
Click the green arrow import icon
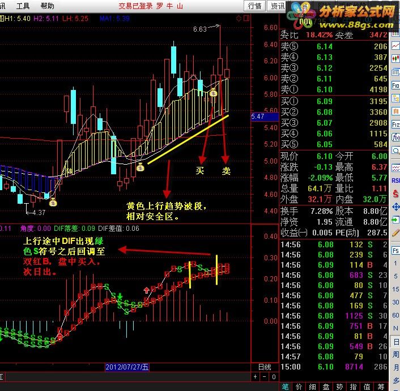point(395,220)
